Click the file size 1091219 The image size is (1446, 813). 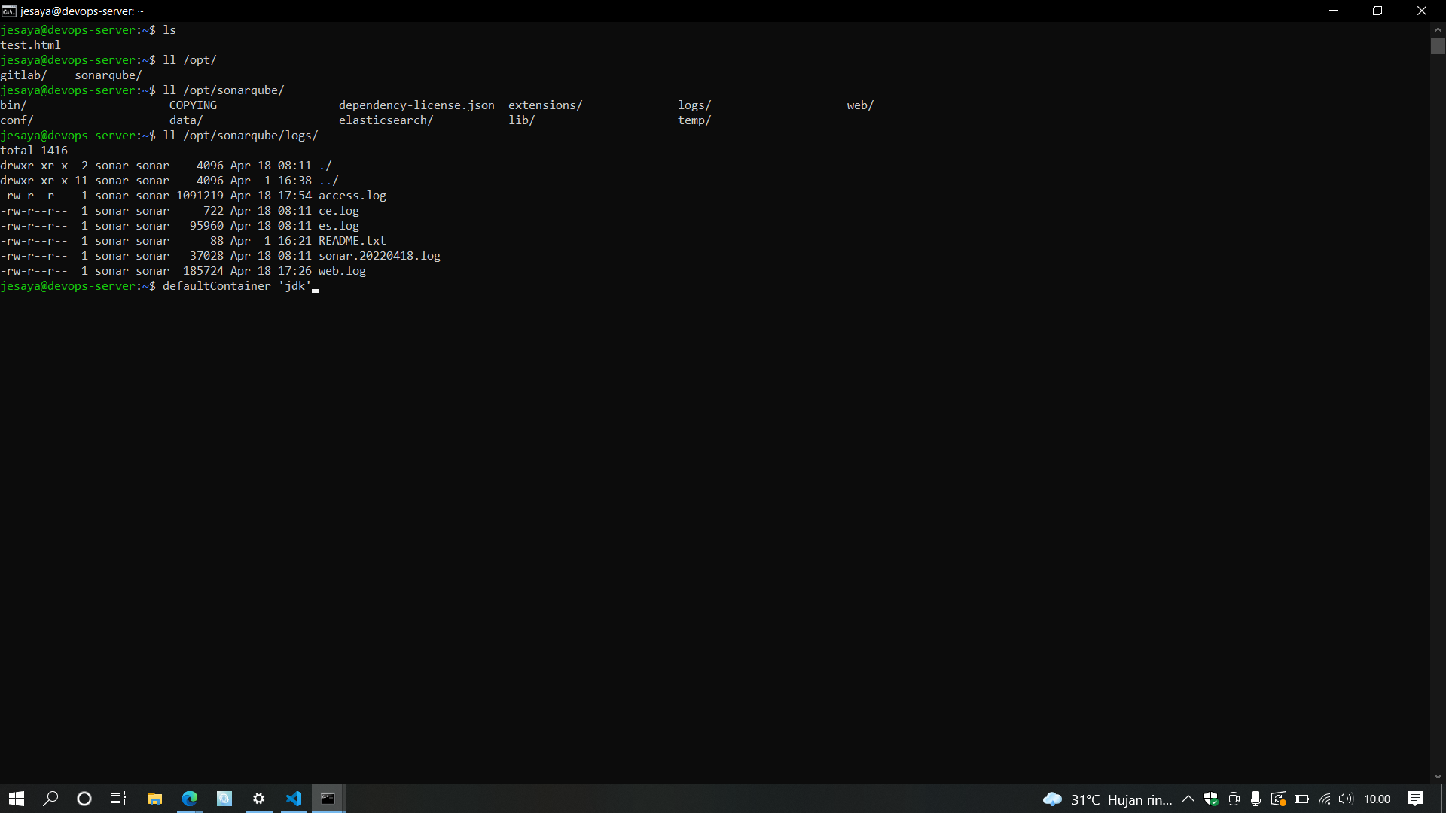200,196
